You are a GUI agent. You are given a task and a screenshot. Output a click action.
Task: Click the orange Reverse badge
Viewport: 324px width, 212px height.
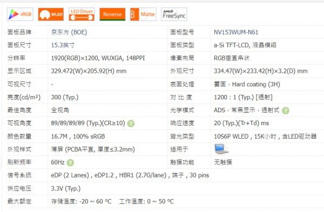click(112, 14)
